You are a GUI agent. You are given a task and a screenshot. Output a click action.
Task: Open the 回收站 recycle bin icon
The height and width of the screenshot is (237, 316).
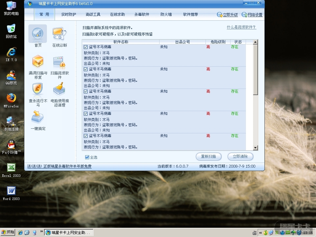pos(11,31)
